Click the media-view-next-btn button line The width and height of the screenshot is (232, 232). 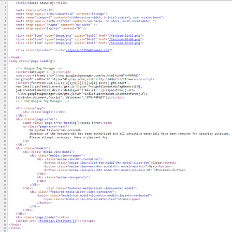(x=107, y=166)
